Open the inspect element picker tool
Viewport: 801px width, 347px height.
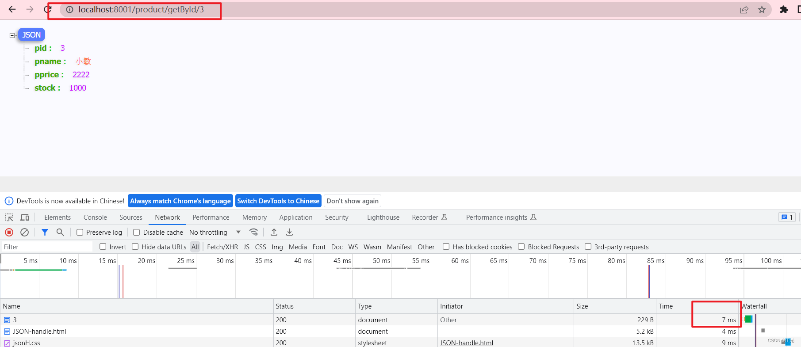[x=9, y=217]
